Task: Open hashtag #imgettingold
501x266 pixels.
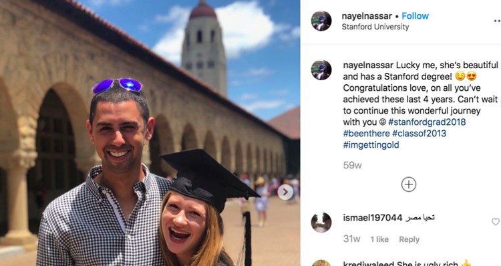Action: (x=371, y=145)
